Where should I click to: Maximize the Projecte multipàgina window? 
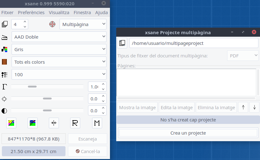(x=243, y=32)
